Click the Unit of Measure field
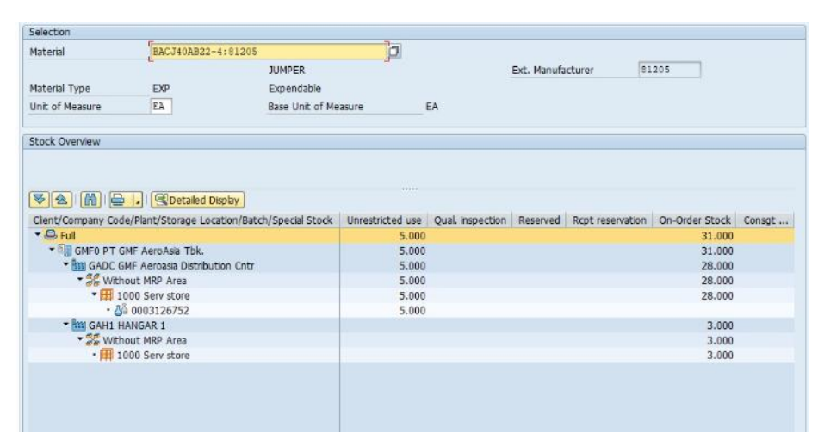 159,107
